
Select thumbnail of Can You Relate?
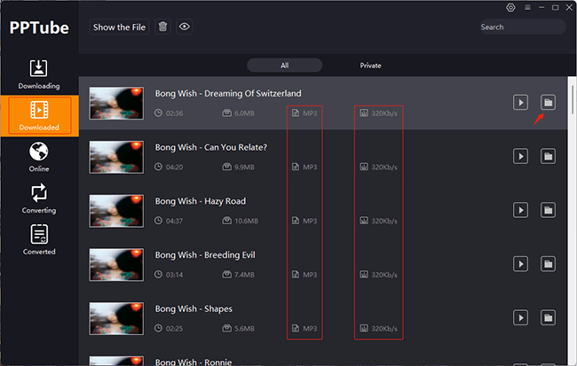coord(116,157)
